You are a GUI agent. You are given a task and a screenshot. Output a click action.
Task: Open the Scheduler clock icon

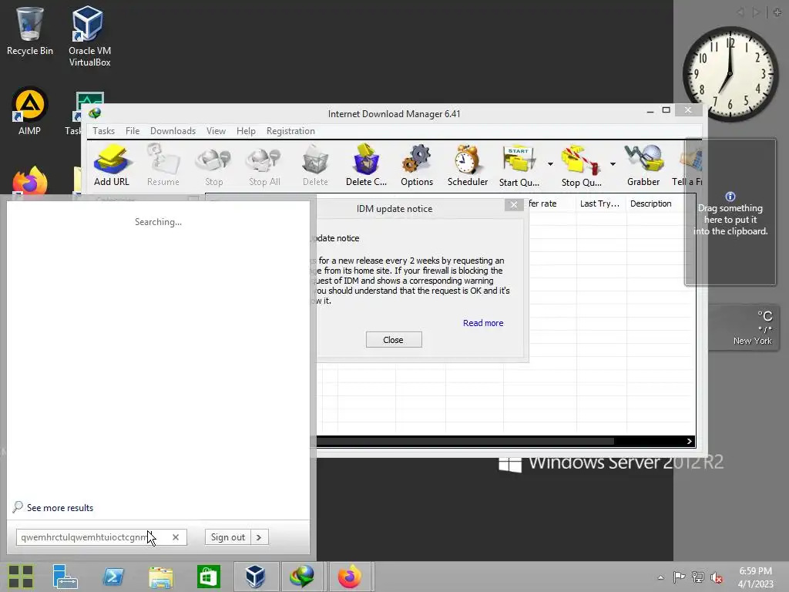[468, 166]
